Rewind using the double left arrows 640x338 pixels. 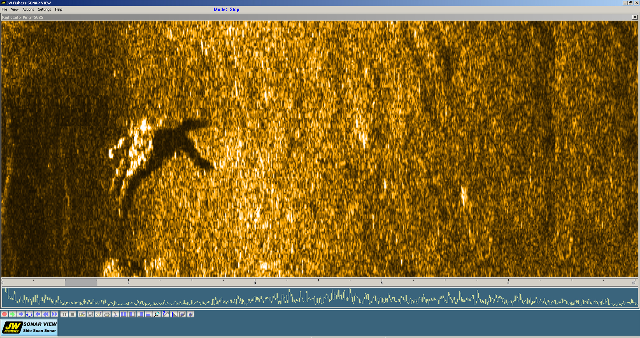tap(46, 314)
